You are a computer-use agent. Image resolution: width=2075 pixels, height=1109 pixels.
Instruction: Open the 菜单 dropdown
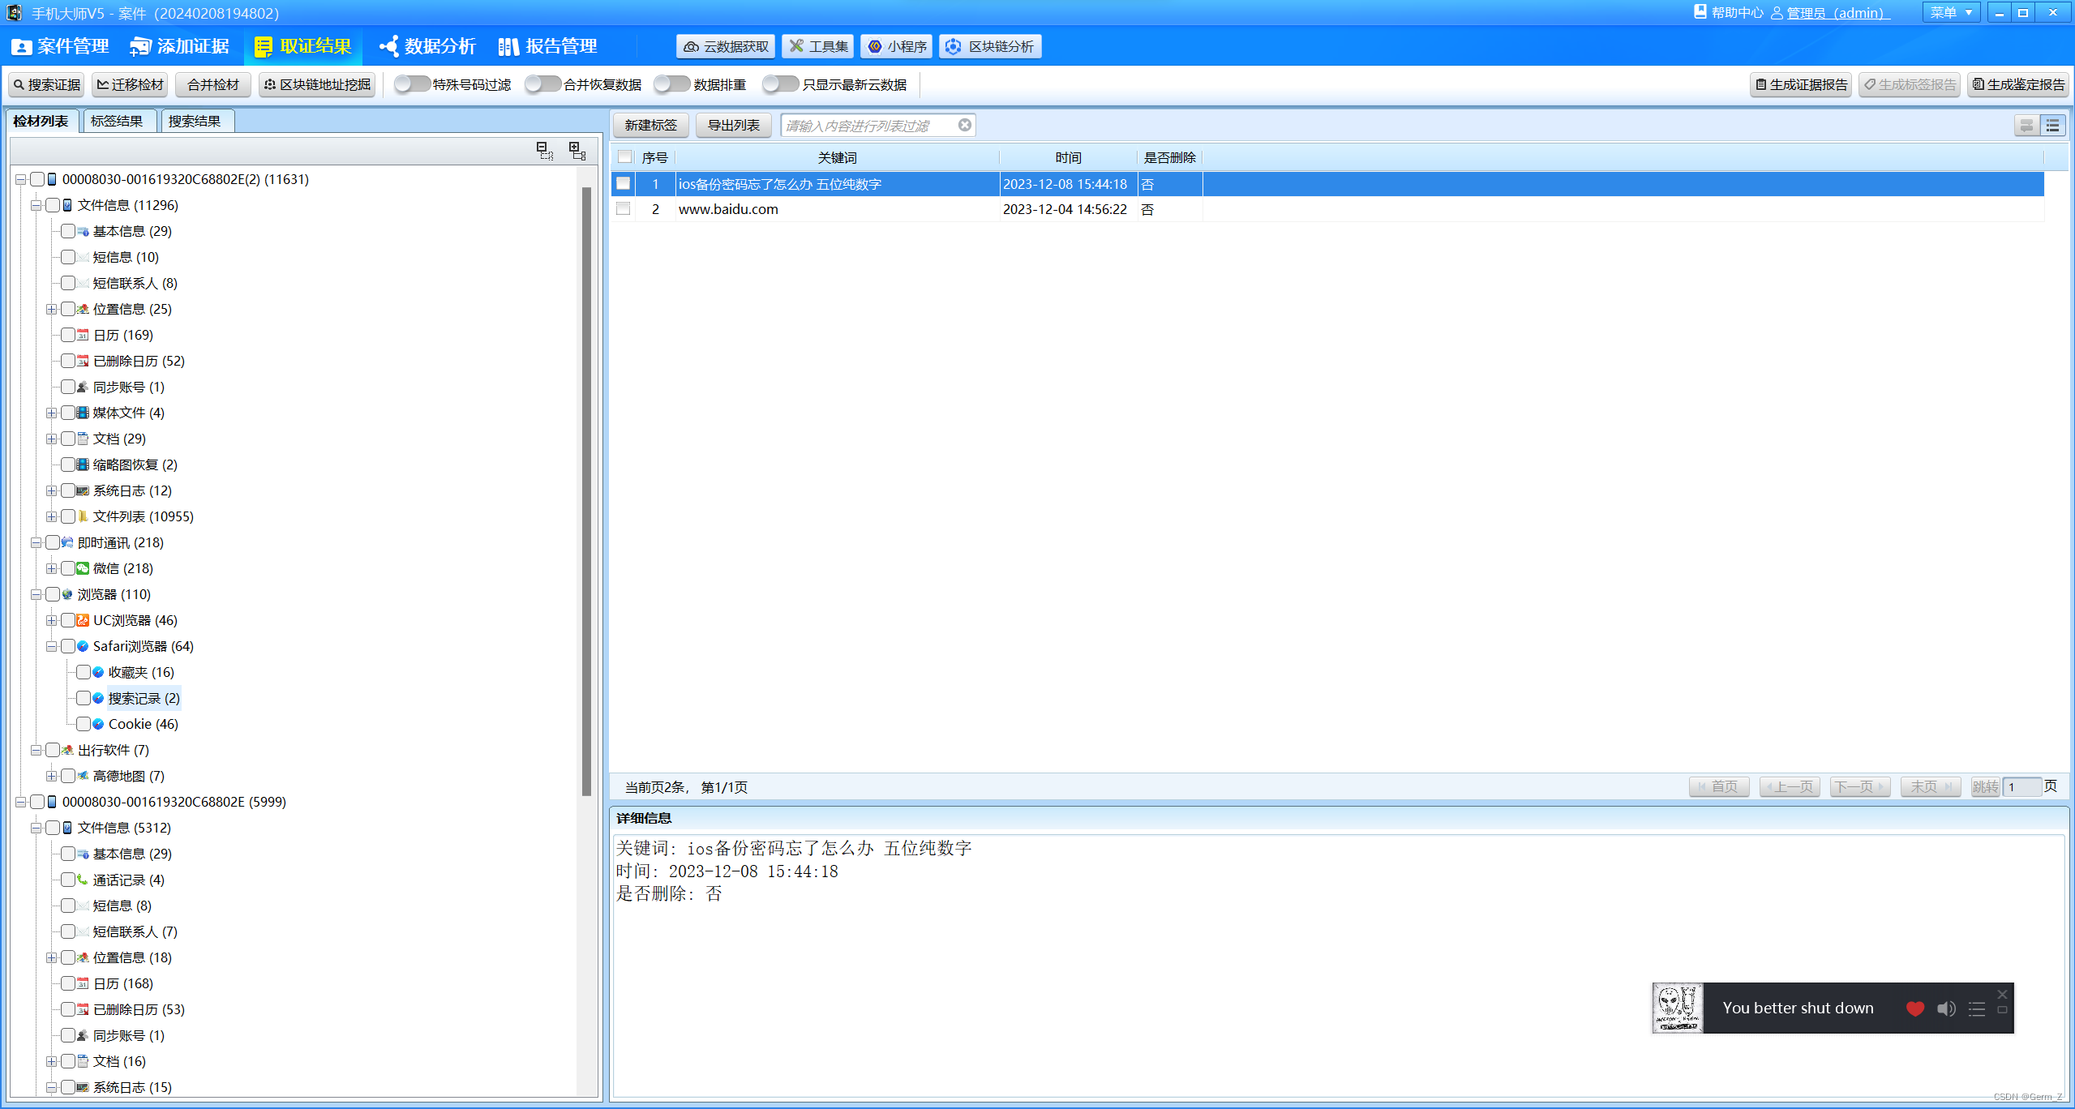point(1950,12)
